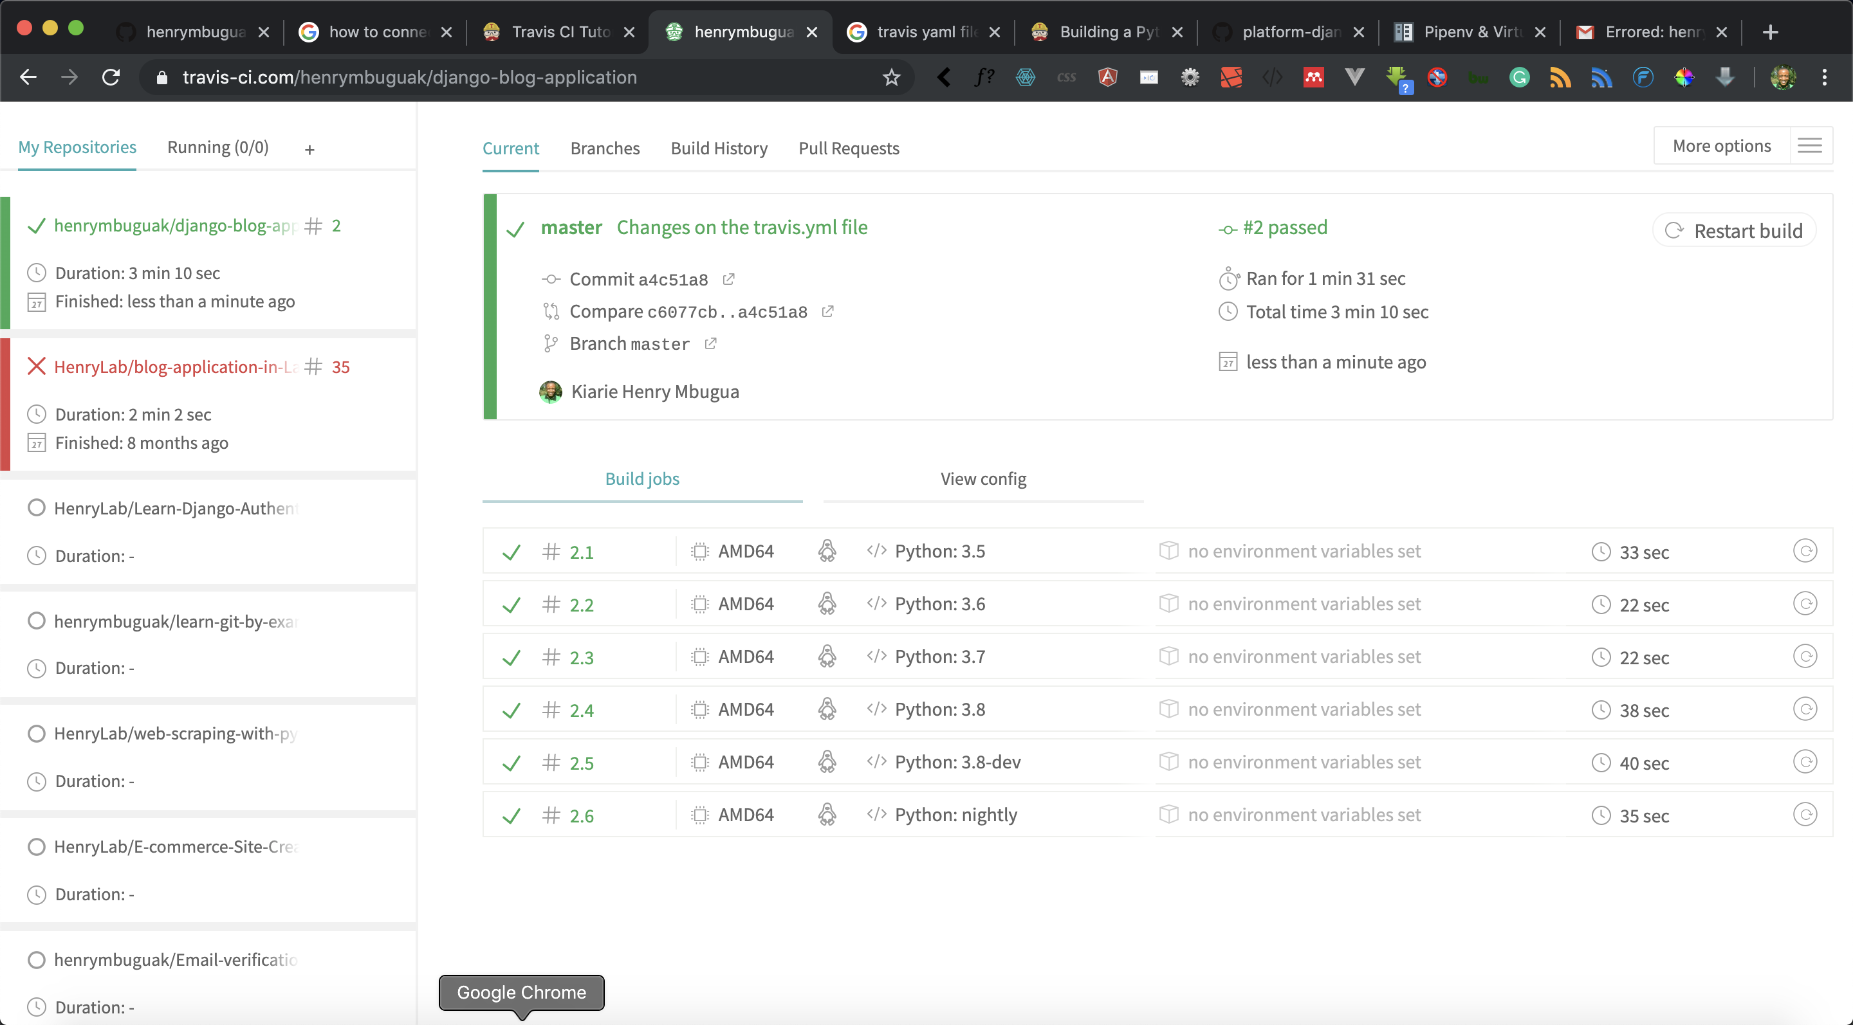Open HenryLab/E-commerce-Site-Cre repository
The height and width of the screenshot is (1025, 1853).
click(175, 847)
